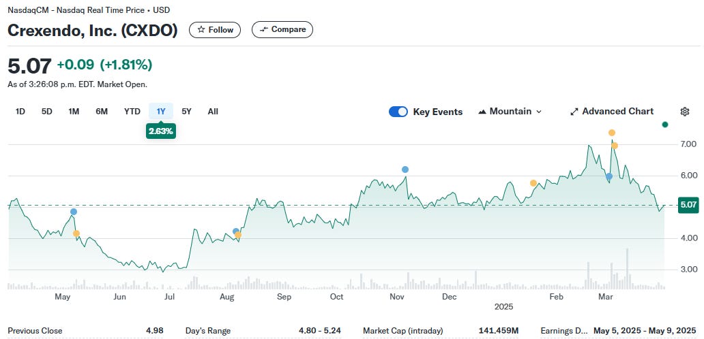Click the 6.00 price axis label
Screen dimensions: 704x339
(x=688, y=176)
